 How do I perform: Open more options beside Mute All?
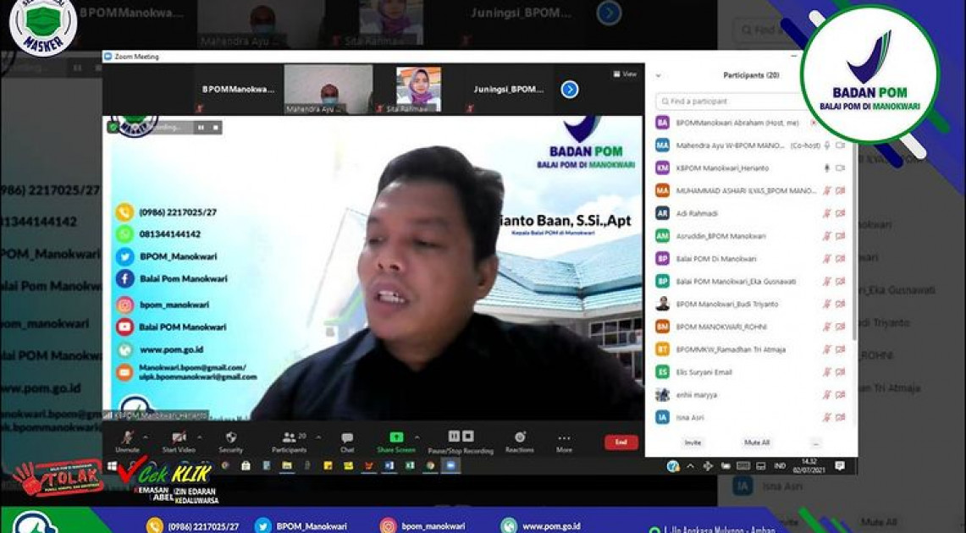tap(815, 443)
